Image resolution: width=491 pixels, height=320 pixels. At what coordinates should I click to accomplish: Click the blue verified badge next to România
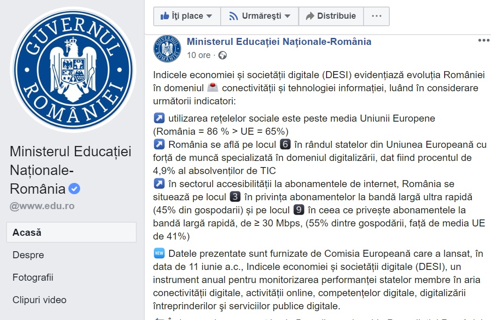pos(74,189)
